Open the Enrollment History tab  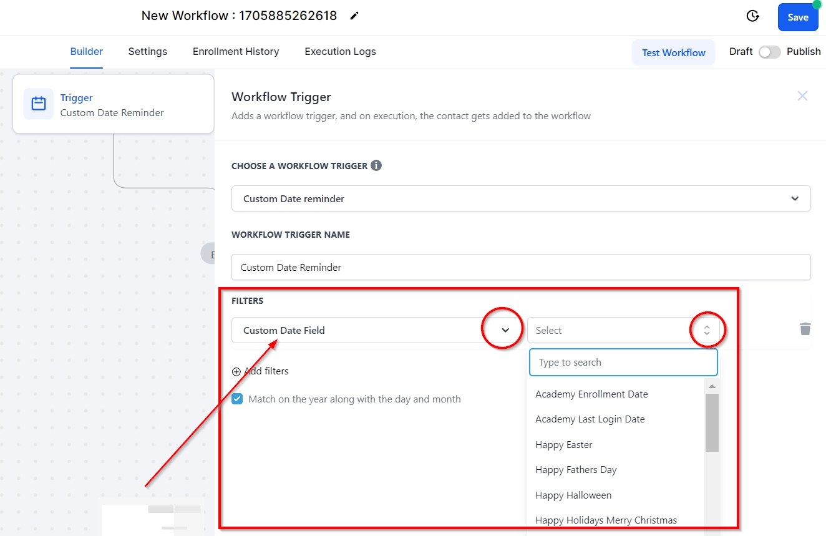pyautogui.click(x=236, y=52)
